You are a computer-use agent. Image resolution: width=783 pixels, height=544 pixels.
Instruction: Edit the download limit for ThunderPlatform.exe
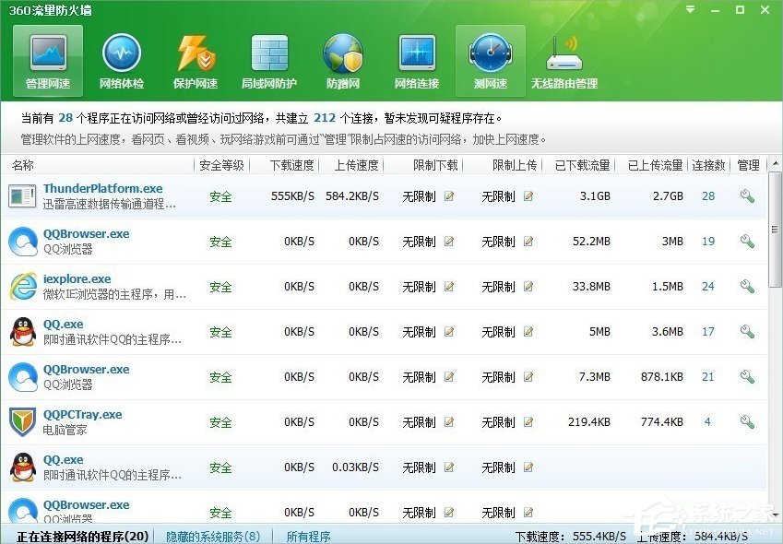coord(448,197)
